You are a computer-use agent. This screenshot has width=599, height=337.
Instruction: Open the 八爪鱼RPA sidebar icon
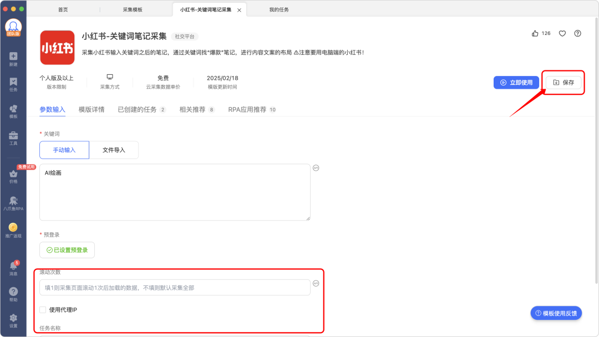[13, 203]
